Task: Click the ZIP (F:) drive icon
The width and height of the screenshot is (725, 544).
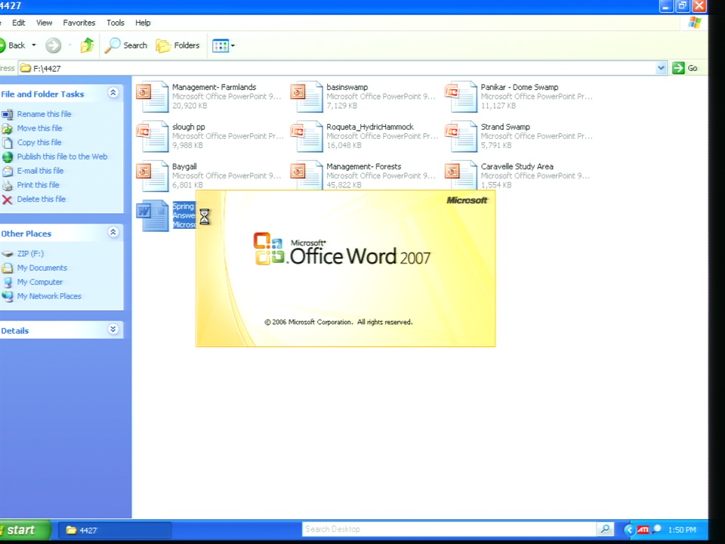Action: 8,254
